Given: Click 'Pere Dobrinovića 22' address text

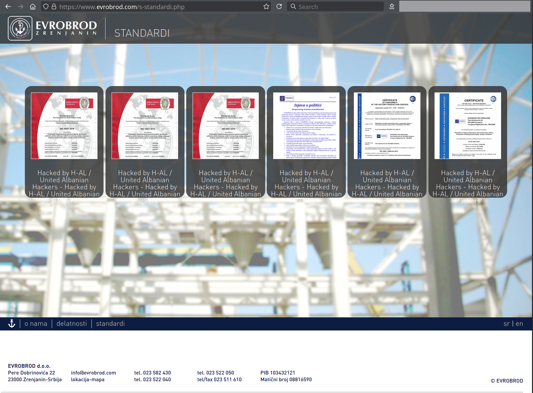Looking at the screenshot, I should coord(32,373).
